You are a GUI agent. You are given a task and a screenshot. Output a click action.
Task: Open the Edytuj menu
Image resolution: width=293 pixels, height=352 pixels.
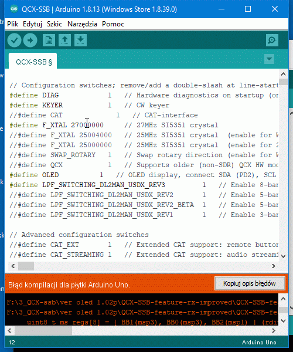pos(32,24)
